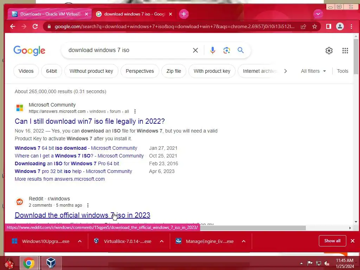The height and width of the screenshot is (270, 360).
Task: Expand options for VirtualBox-7.0.14 exe download
Action: pyautogui.click(x=162, y=241)
